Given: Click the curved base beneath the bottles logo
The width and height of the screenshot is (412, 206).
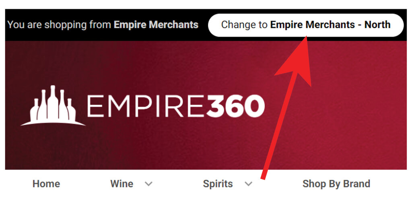Looking at the screenshot, I should pyautogui.click(x=53, y=123).
